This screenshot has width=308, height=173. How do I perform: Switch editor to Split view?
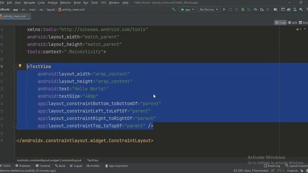293,23
